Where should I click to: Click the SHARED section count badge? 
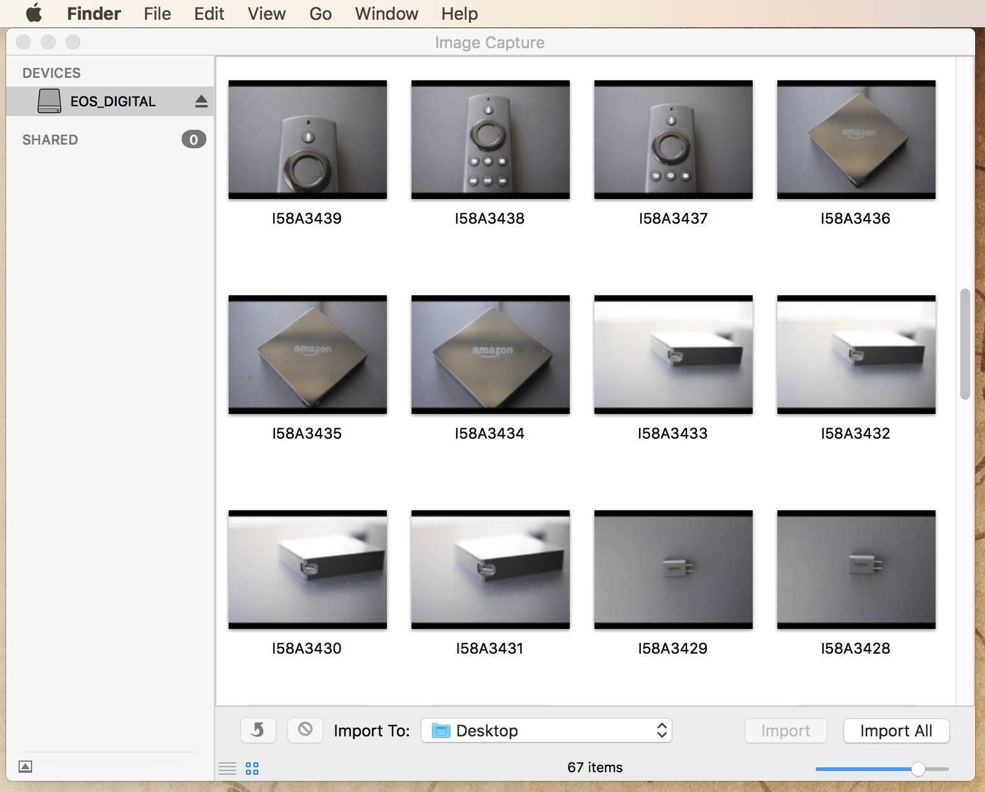[193, 140]
